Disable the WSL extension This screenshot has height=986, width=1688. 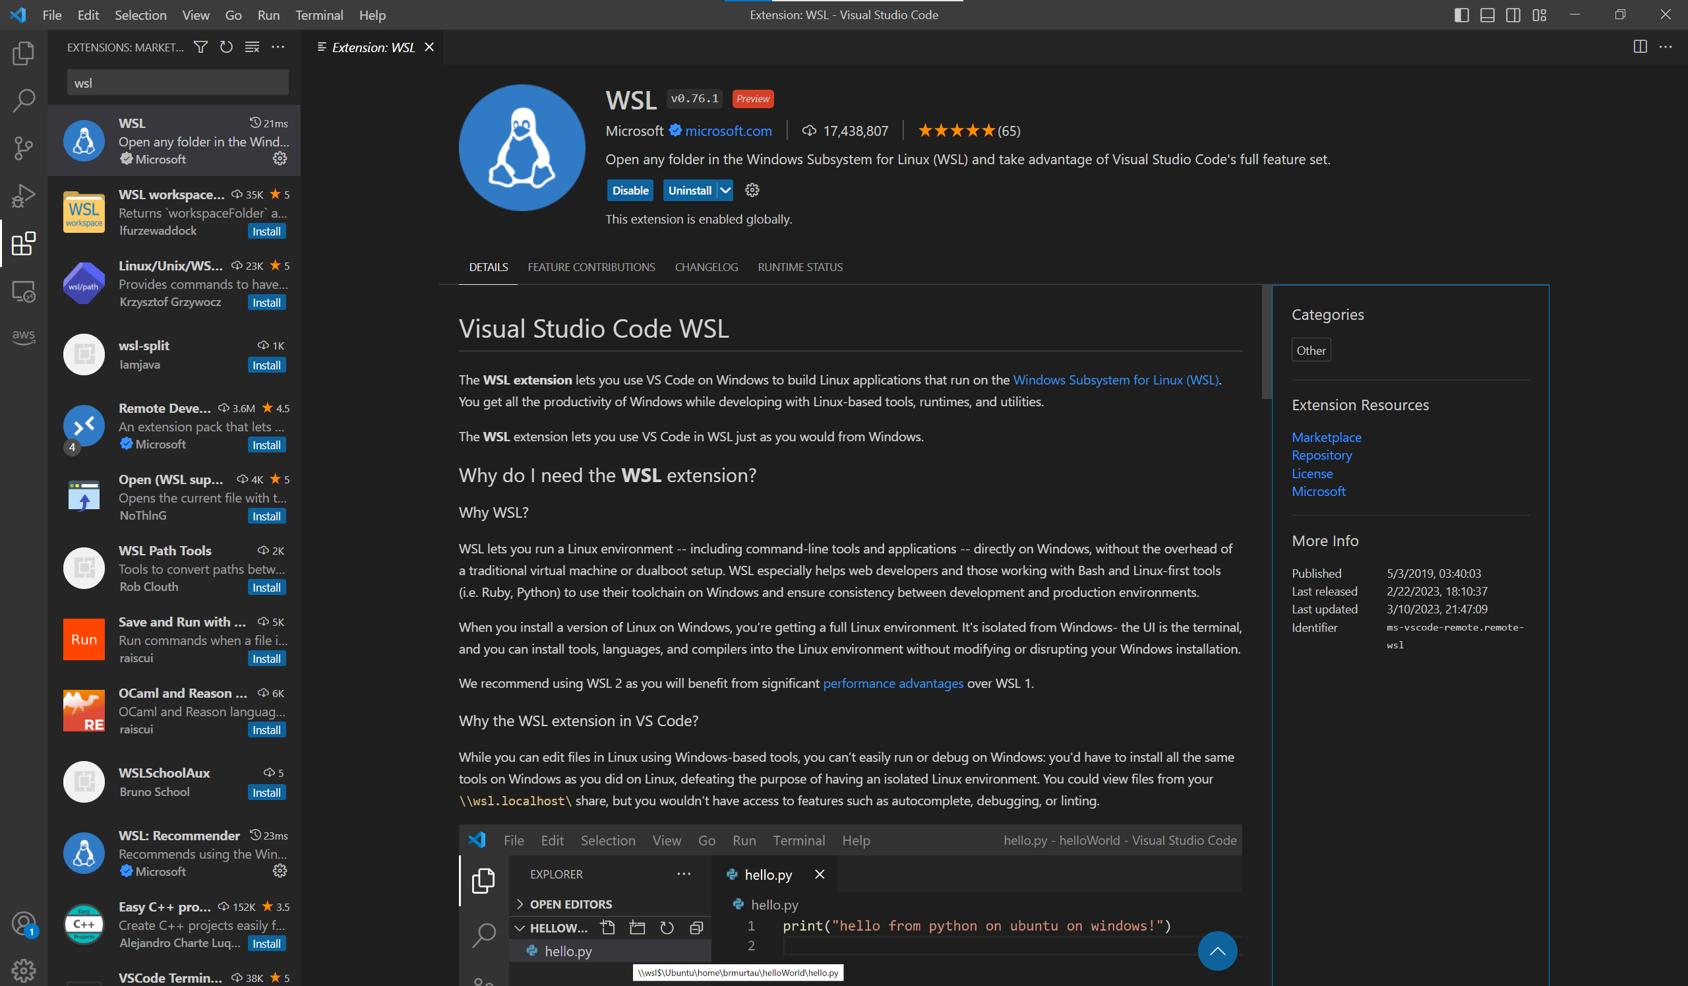[630, 190]
